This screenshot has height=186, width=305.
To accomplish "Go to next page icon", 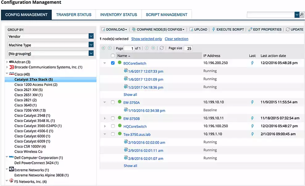I will pos(147,48).
